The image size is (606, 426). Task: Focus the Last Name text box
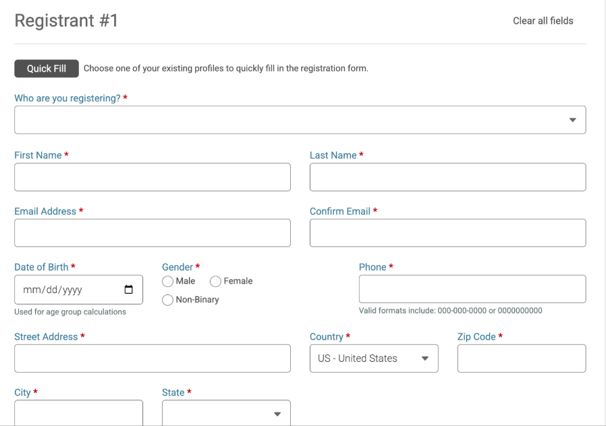[447, 177]
